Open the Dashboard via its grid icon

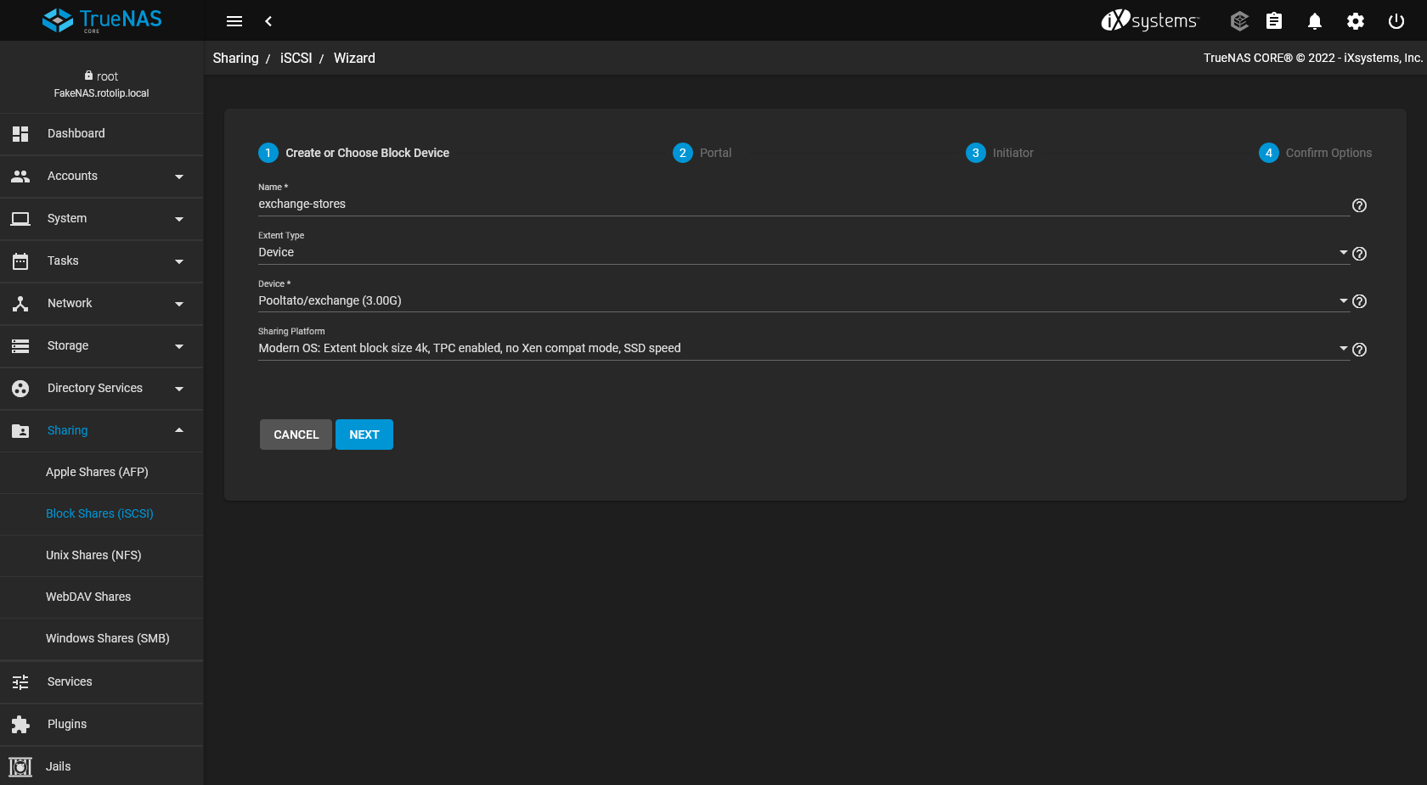[x=20, y=133]
